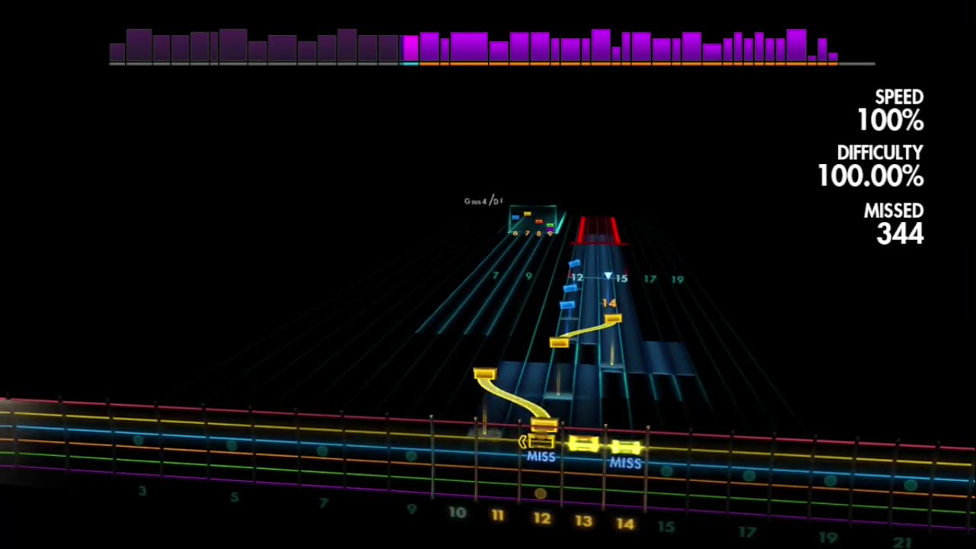Click the MISS label under fret 14
Image resolution: width=976 pixels, height=549 pixels.
pyautogui.click(x=625, y=463)
